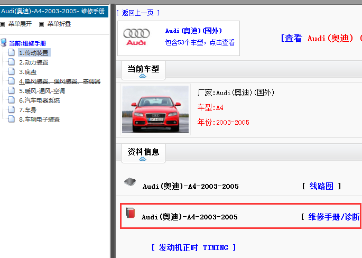Select tree root 当前:维修手册

pos(27,43)
